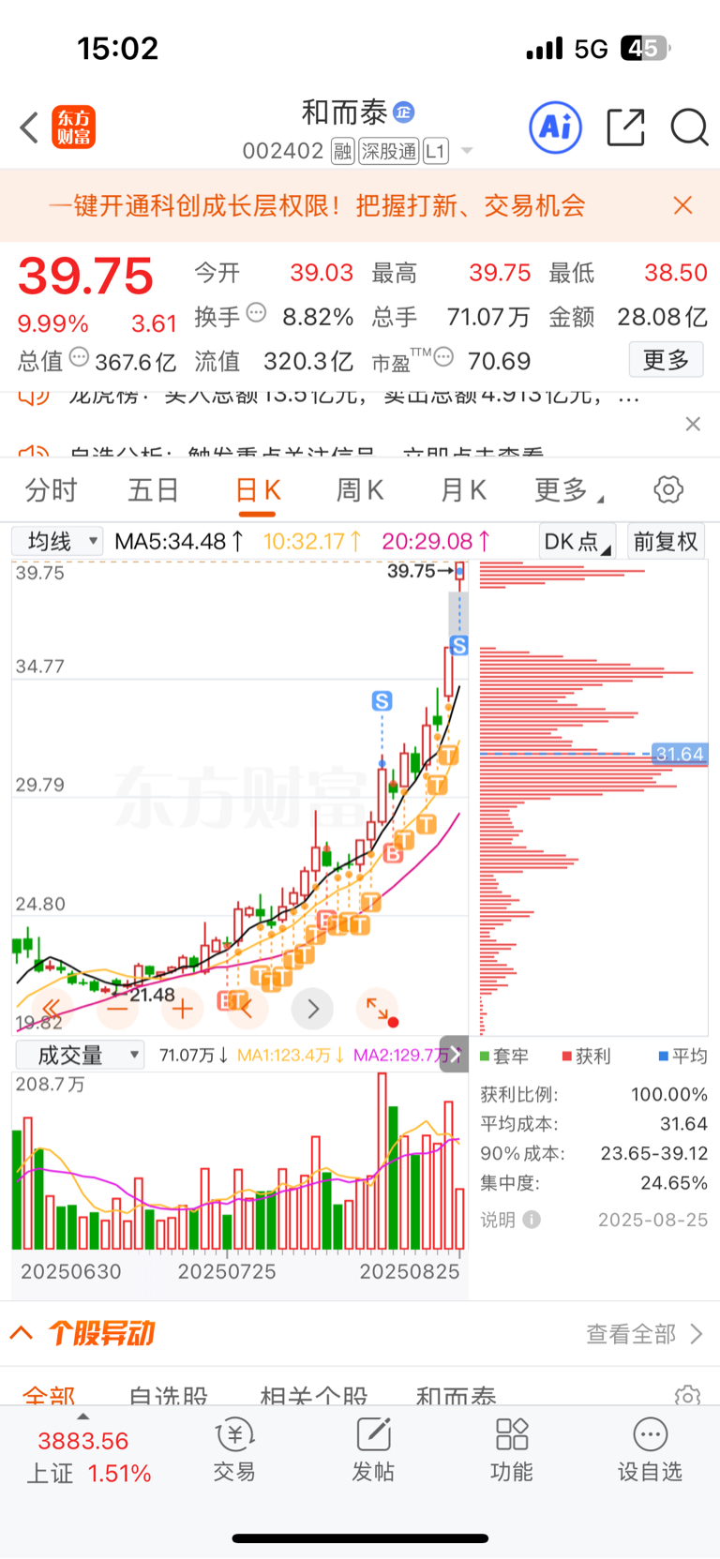
Task: Switch to the 五日 tab
Action: 153,489
